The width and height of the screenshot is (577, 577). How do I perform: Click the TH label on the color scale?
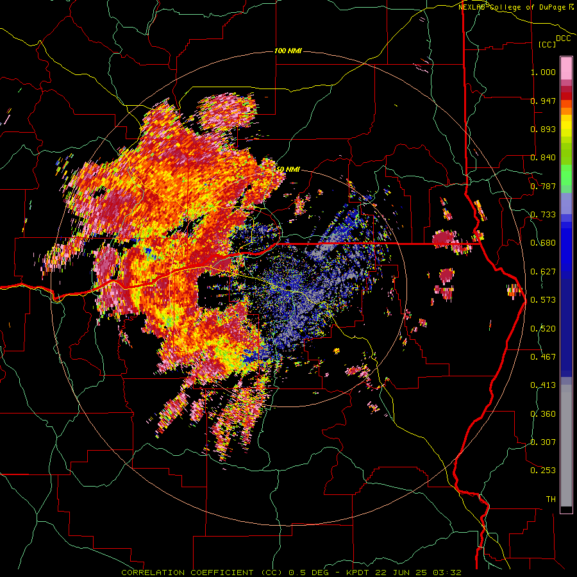tap(551, 499)
